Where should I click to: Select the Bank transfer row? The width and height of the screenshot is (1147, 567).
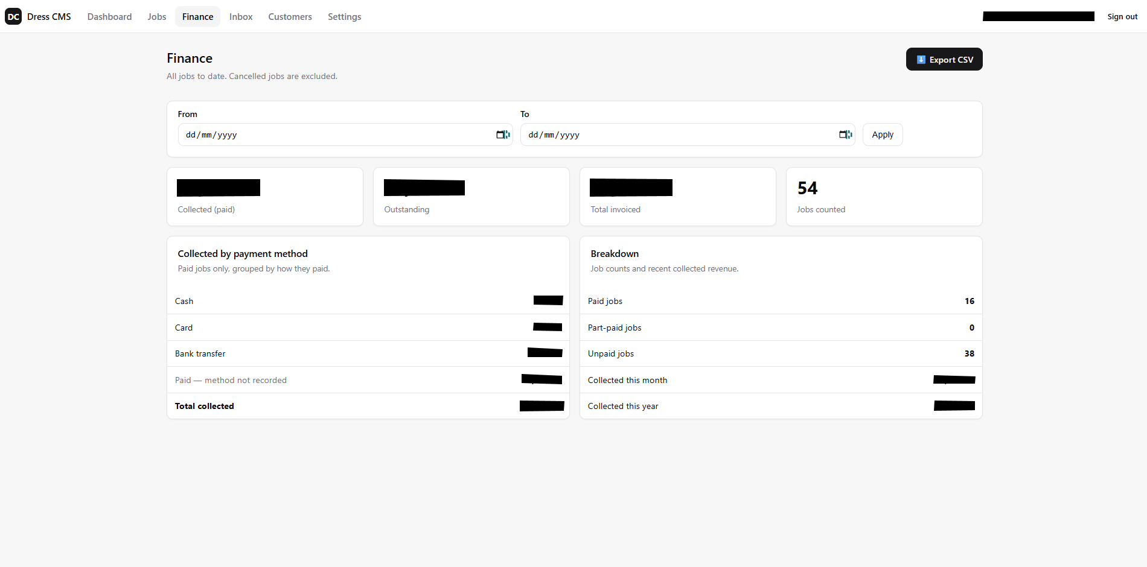pos(368,353)
